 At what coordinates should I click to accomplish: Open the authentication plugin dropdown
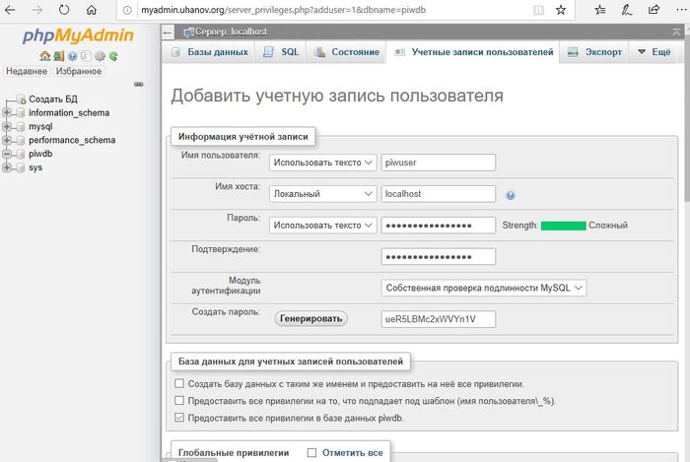coord(483,288)
